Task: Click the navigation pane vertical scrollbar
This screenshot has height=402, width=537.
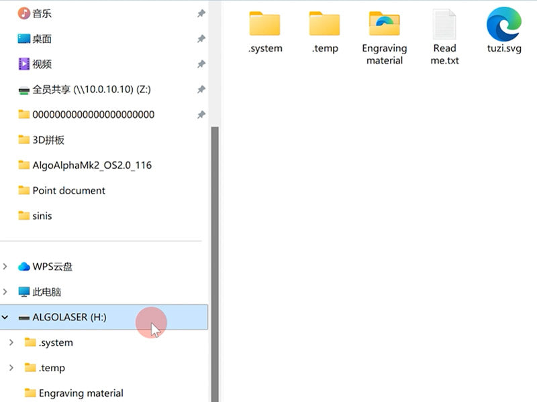Action: [x=215, y=261]
